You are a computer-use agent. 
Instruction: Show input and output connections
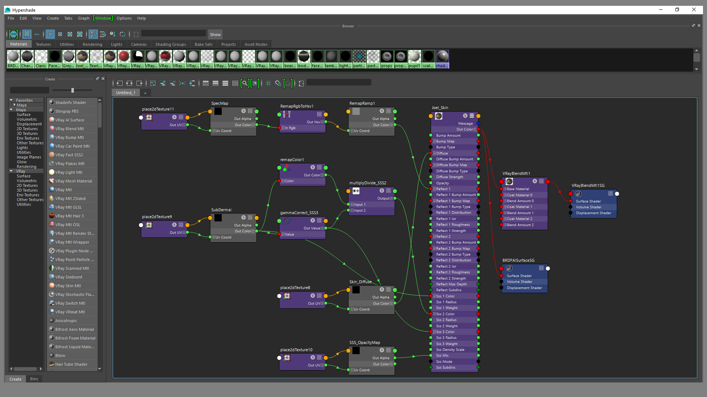[x=129, y=83]
